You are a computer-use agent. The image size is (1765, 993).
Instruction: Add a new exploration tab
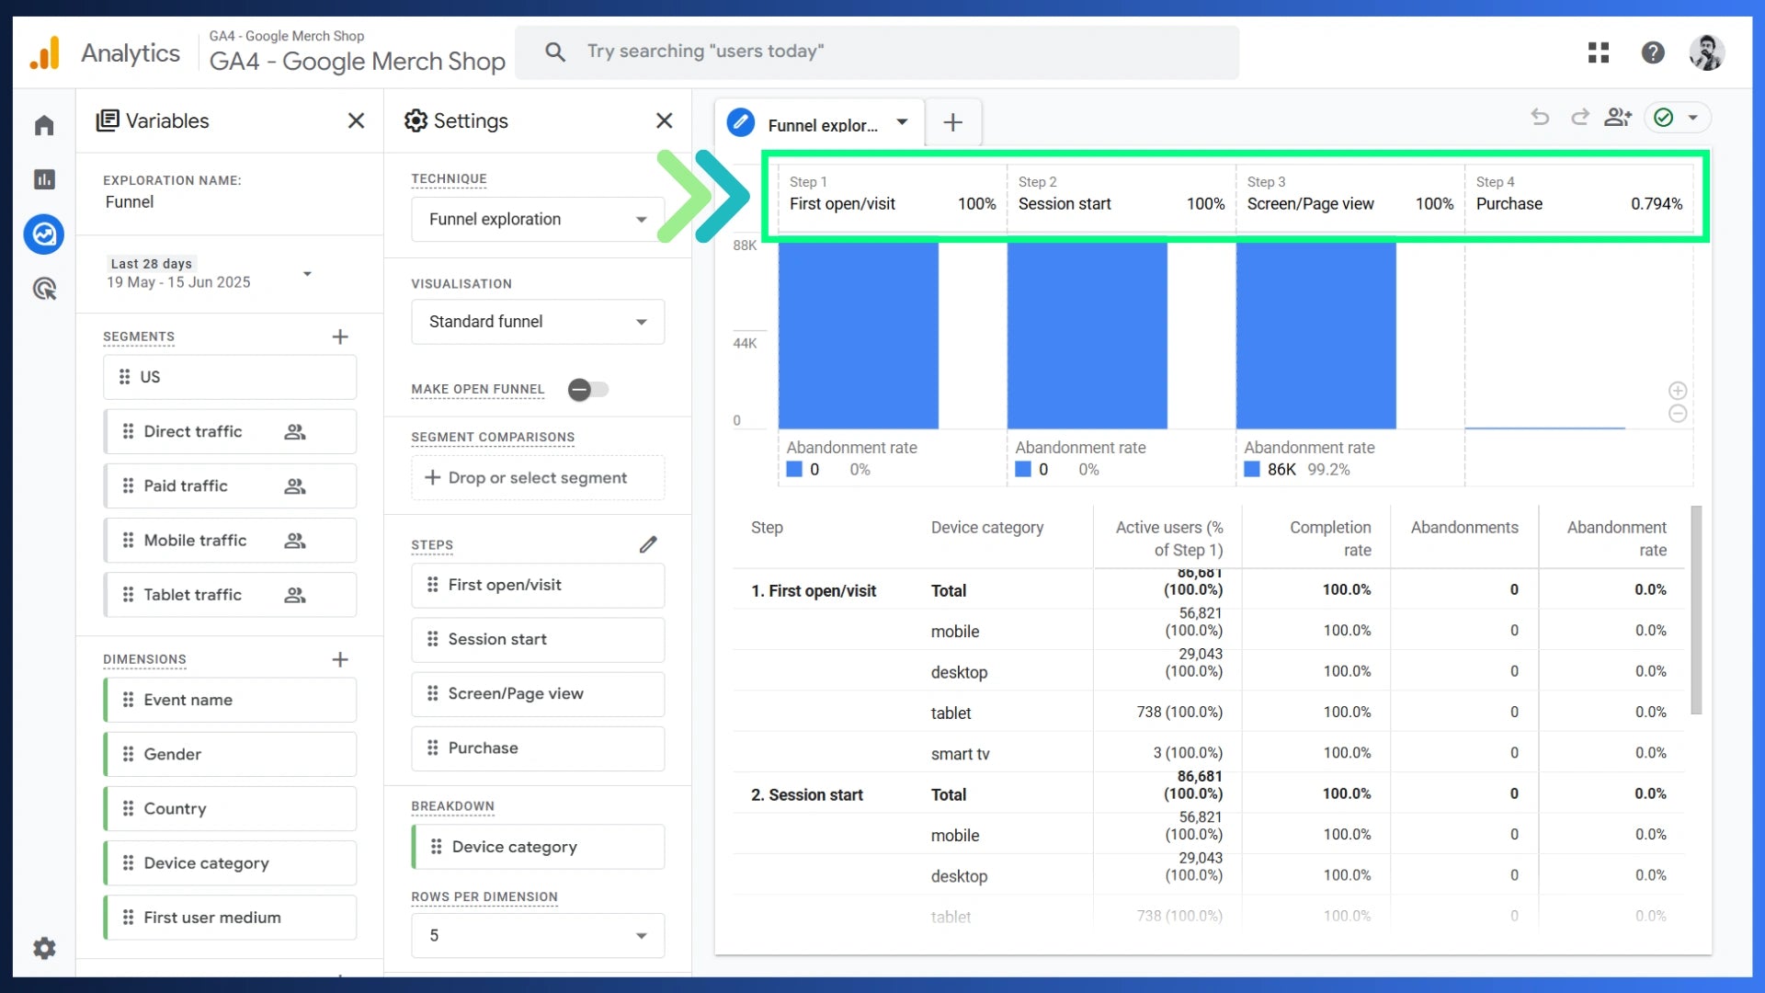click(x=953, y=122)
